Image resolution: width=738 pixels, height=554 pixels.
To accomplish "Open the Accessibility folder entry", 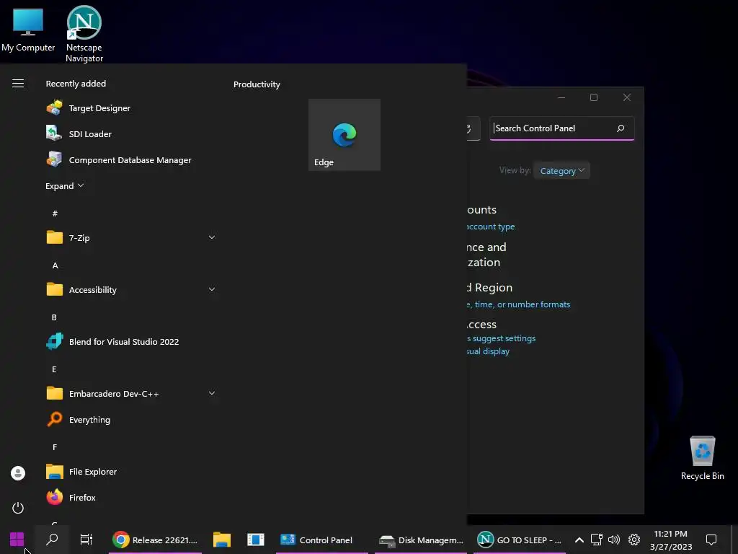I will pyautogui.click(x=130, y=289).
